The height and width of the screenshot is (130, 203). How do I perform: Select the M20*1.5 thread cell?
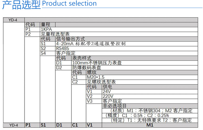[96, 77]
